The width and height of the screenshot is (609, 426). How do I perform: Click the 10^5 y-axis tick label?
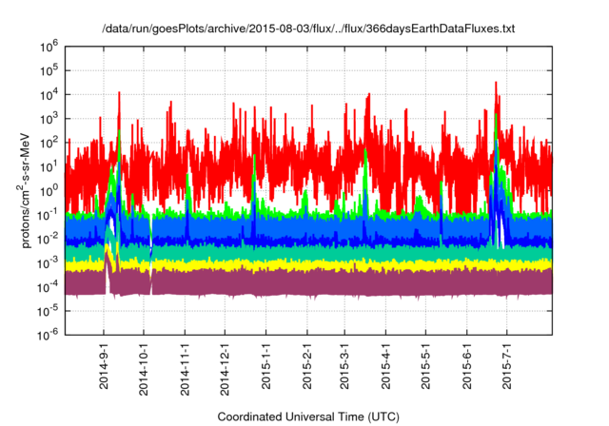point(49,70)
